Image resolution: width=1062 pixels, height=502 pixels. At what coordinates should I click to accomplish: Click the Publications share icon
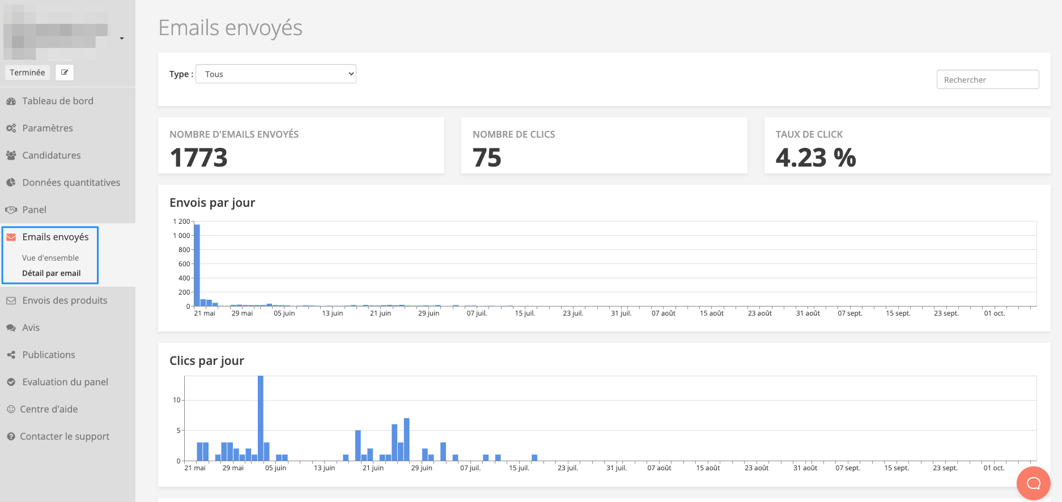[x=11, y=355]
